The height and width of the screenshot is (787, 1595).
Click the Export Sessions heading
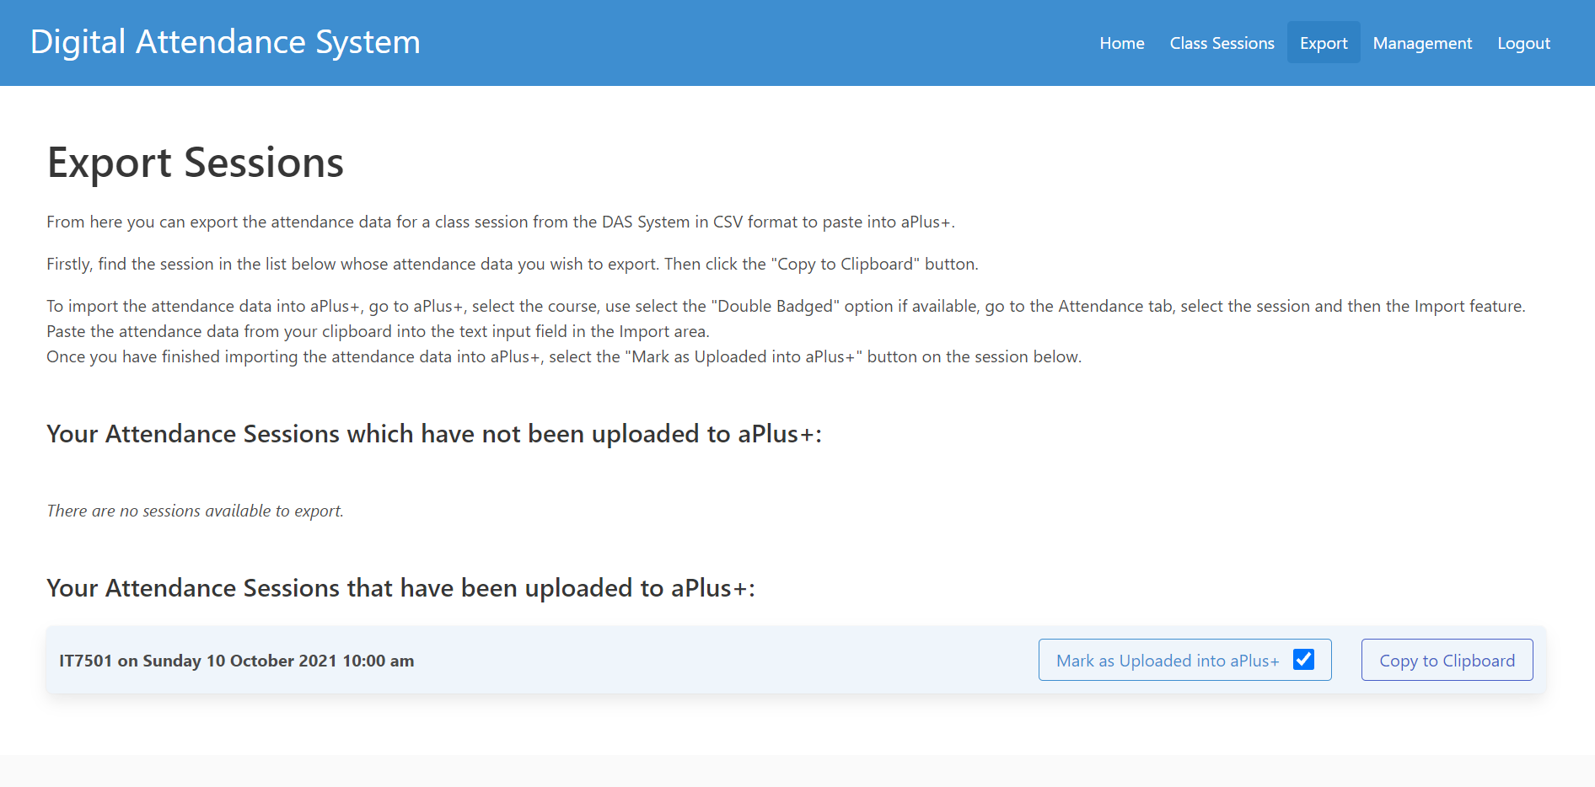[x=196, y=162]
